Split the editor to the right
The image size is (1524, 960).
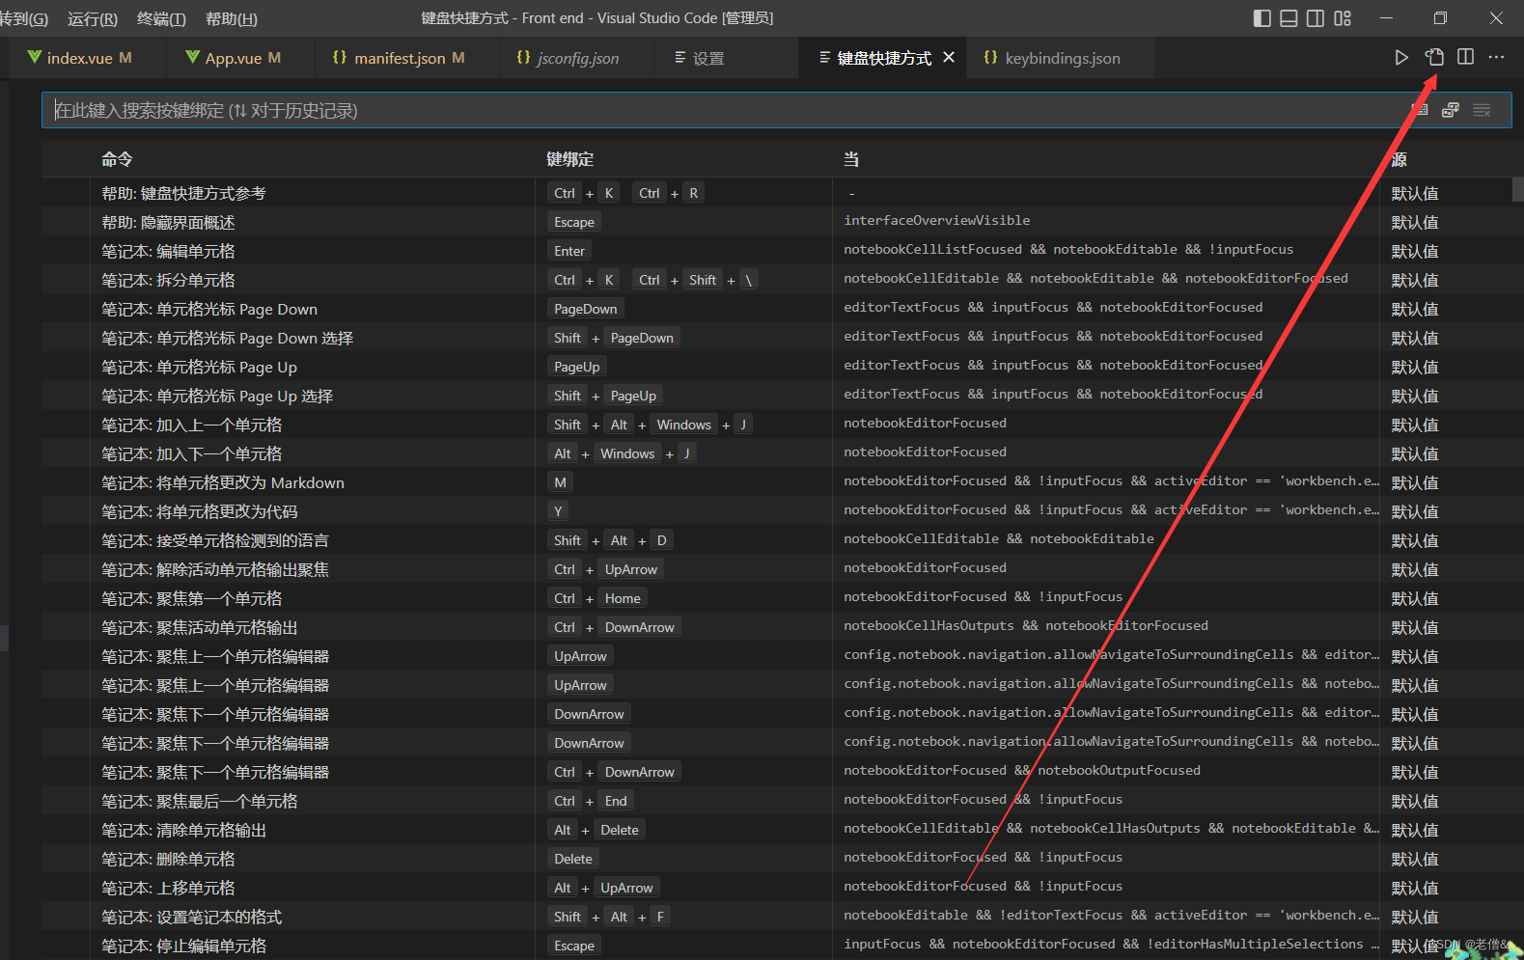pyautogui.click(x=1465, y=58)
